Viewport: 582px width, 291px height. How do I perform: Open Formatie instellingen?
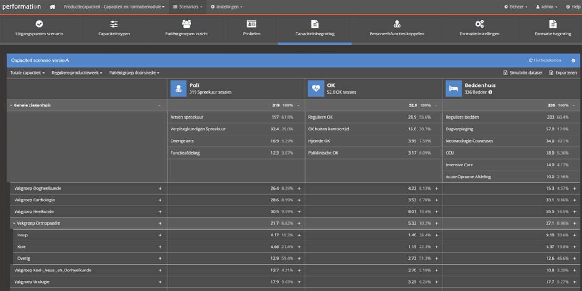click(479, 29)
